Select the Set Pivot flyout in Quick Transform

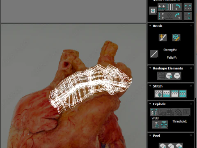(x=153, y=11)
